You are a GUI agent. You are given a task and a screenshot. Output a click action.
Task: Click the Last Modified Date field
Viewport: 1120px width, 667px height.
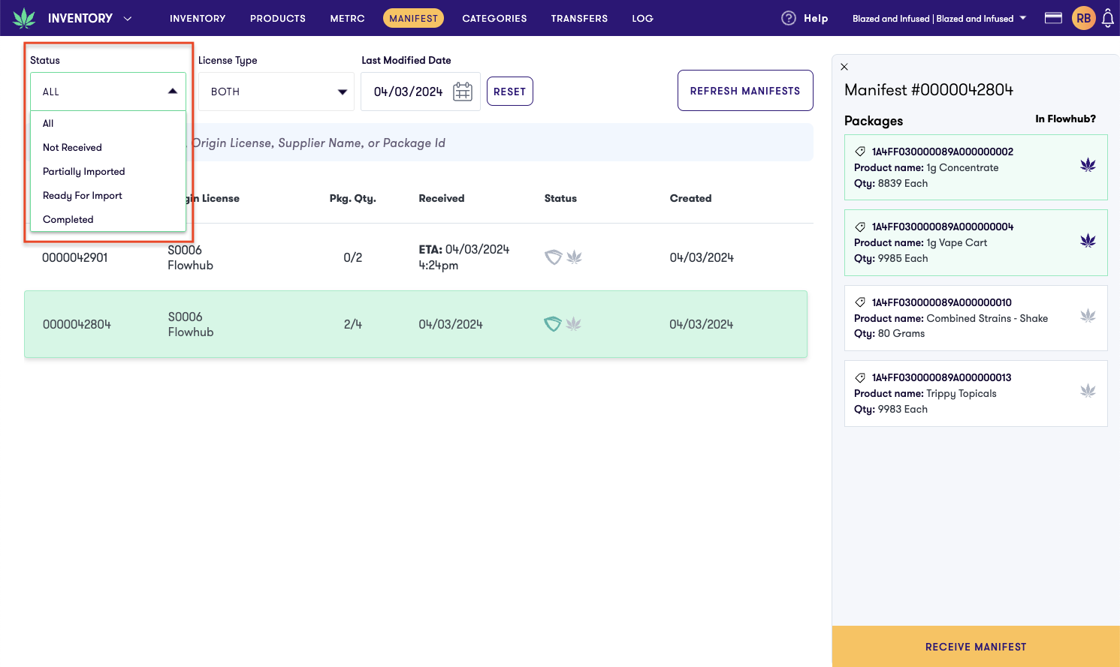tap(421, 92)
